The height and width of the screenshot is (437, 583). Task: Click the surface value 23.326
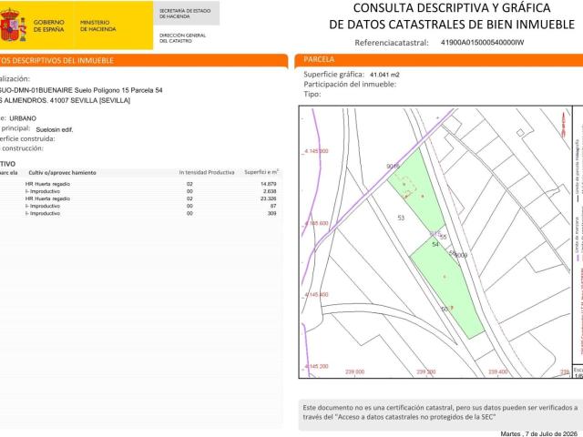coord(269,198)
